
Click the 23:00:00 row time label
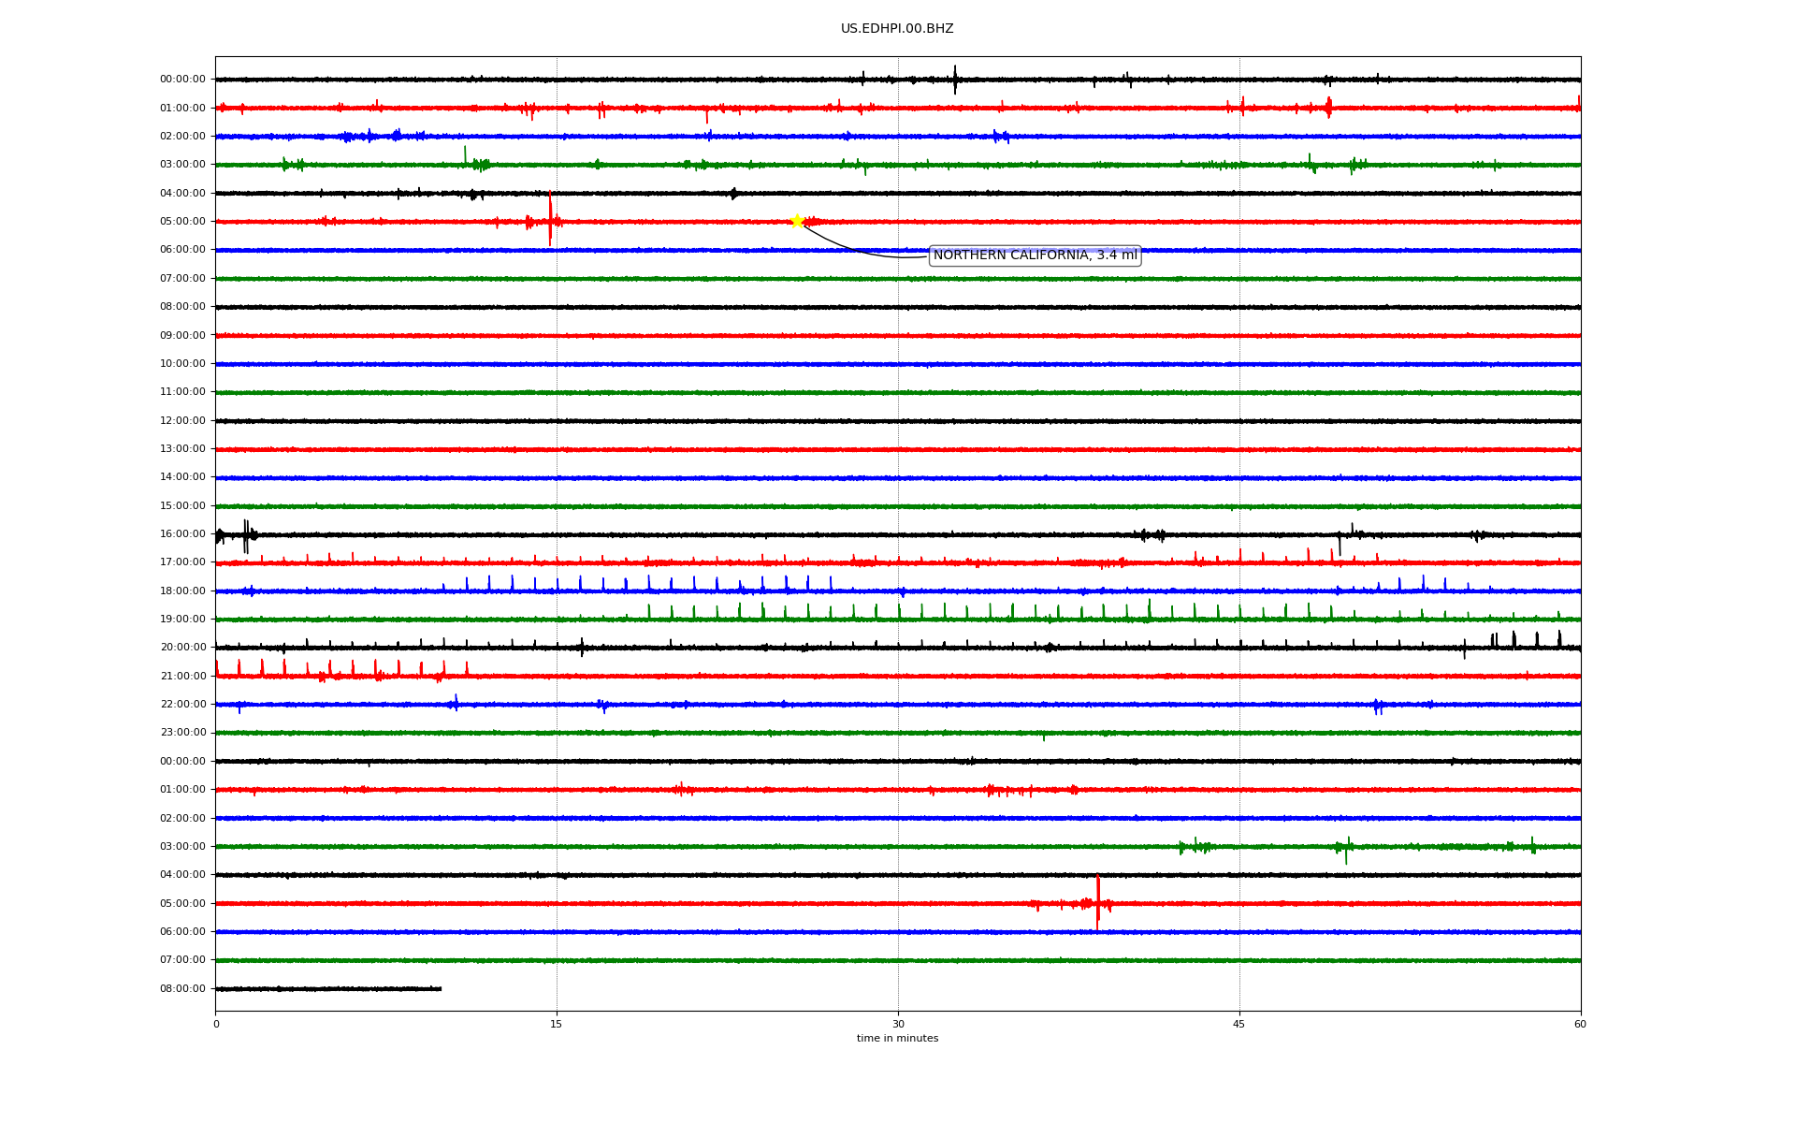tap(182, 733)
